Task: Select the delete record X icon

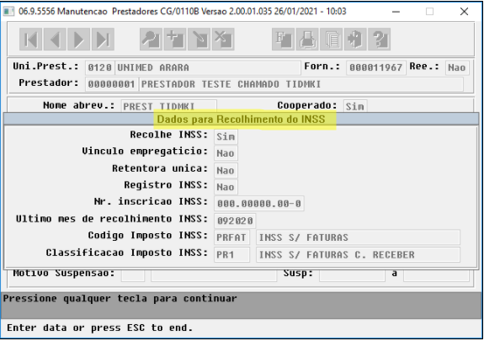Action: [223, 40]
